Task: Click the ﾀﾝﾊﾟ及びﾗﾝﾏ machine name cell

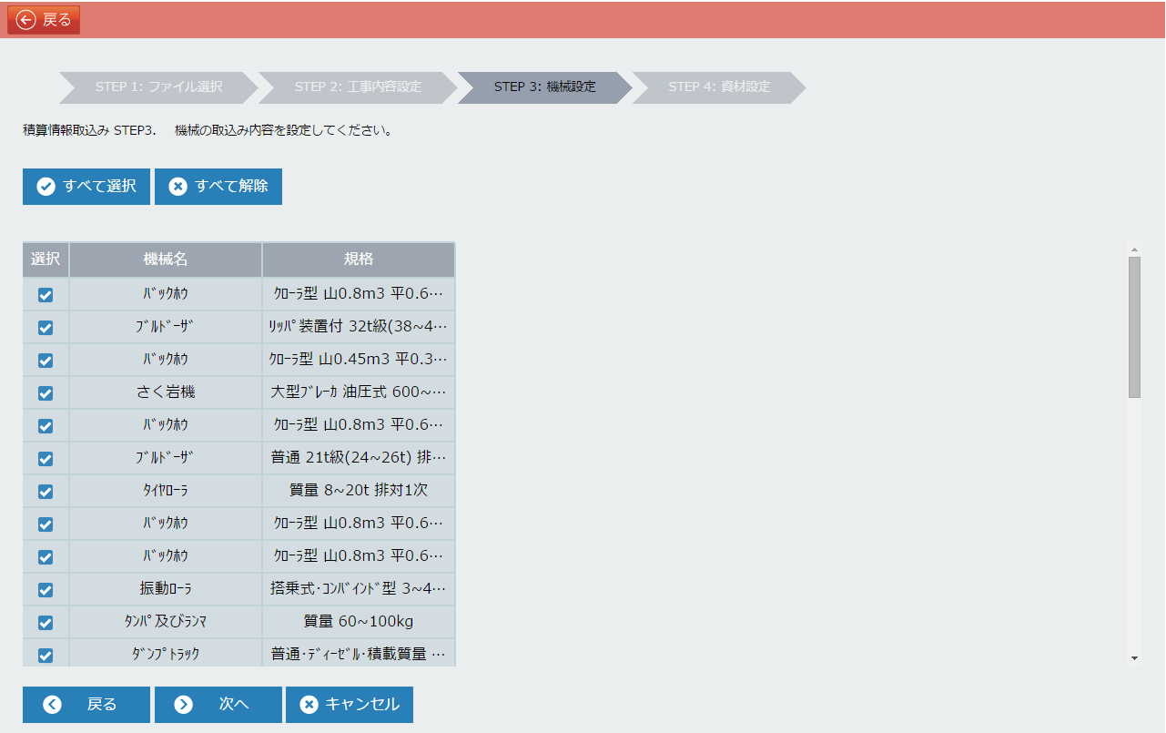Action: 166,622
